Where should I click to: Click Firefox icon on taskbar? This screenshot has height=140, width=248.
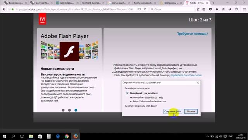[x=76, y=136]
